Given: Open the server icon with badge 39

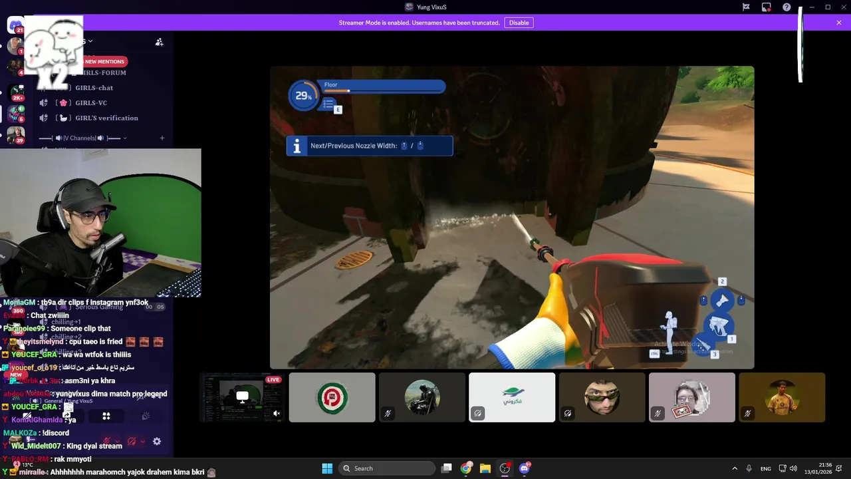Looking at the screenshot, I should click(x=16, y=135).
